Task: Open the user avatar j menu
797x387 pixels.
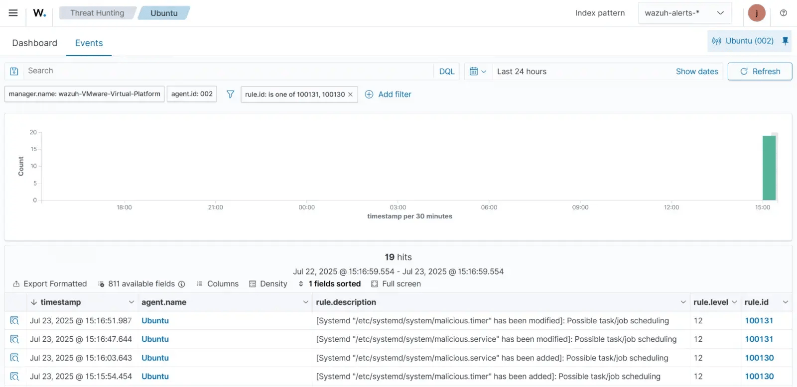Action: 756,13
